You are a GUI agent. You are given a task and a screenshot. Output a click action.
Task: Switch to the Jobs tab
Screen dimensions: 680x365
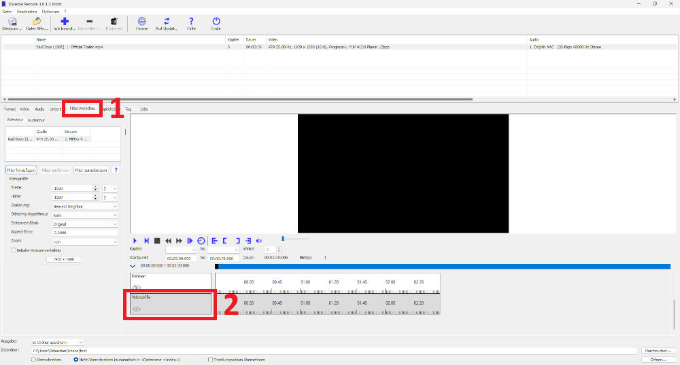point(143,109)
